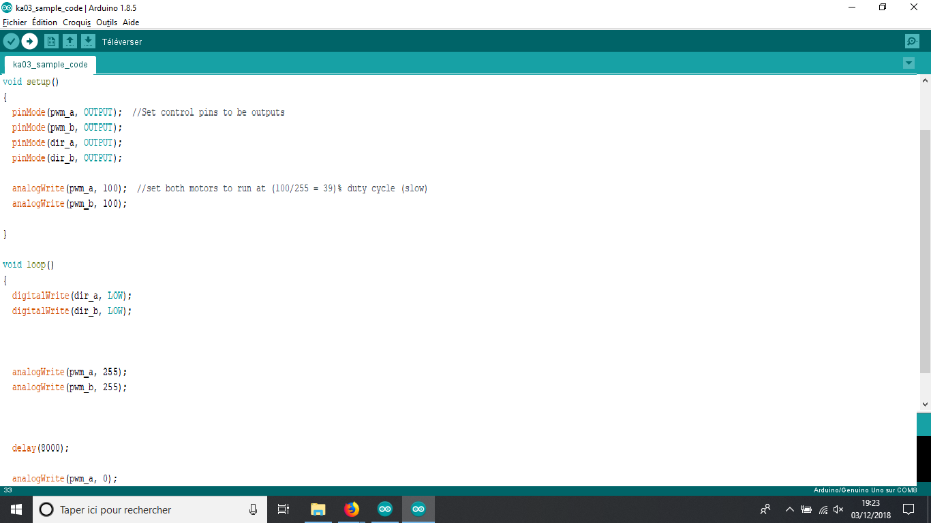This screenshot has height=523, width=931.
Task: Open Firefox from the taskbar
Action: 352,509
